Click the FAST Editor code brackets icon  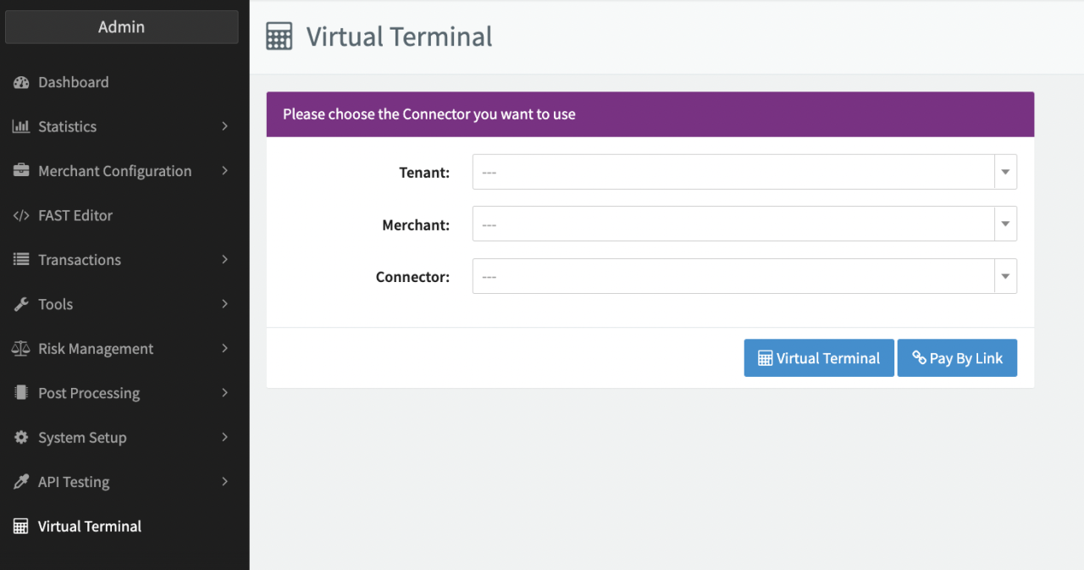click(21, 215)
